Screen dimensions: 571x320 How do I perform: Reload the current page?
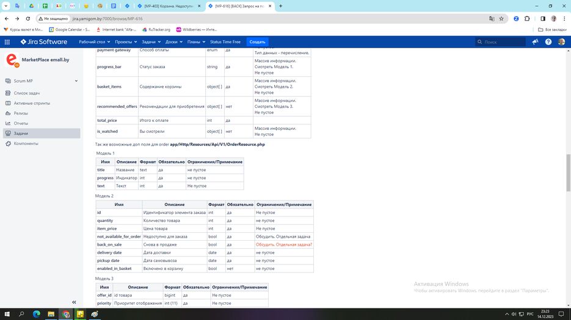pyautogui.click(x=28, y=18)
